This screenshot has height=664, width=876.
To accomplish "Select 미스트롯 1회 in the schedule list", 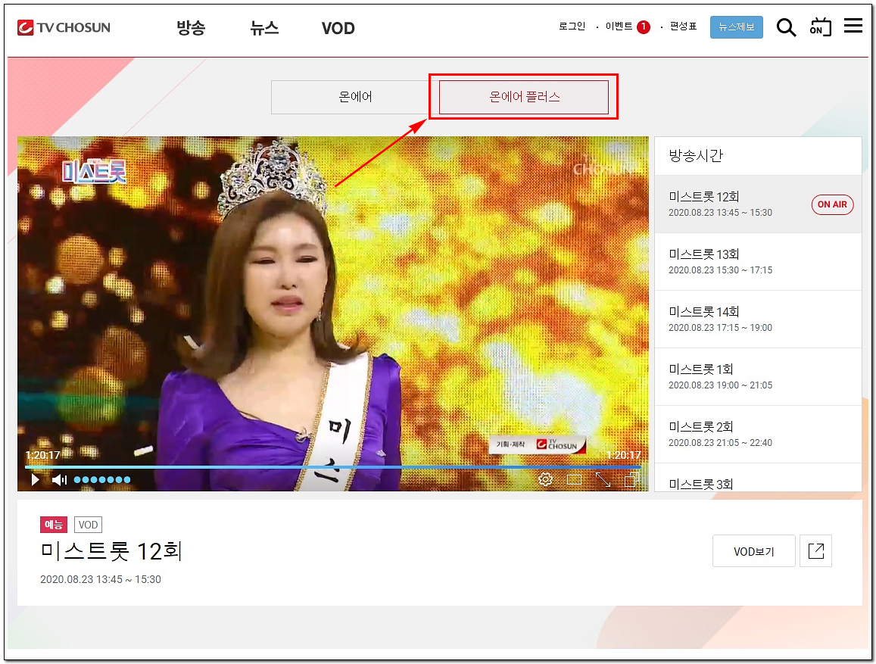I will [758, 376].
